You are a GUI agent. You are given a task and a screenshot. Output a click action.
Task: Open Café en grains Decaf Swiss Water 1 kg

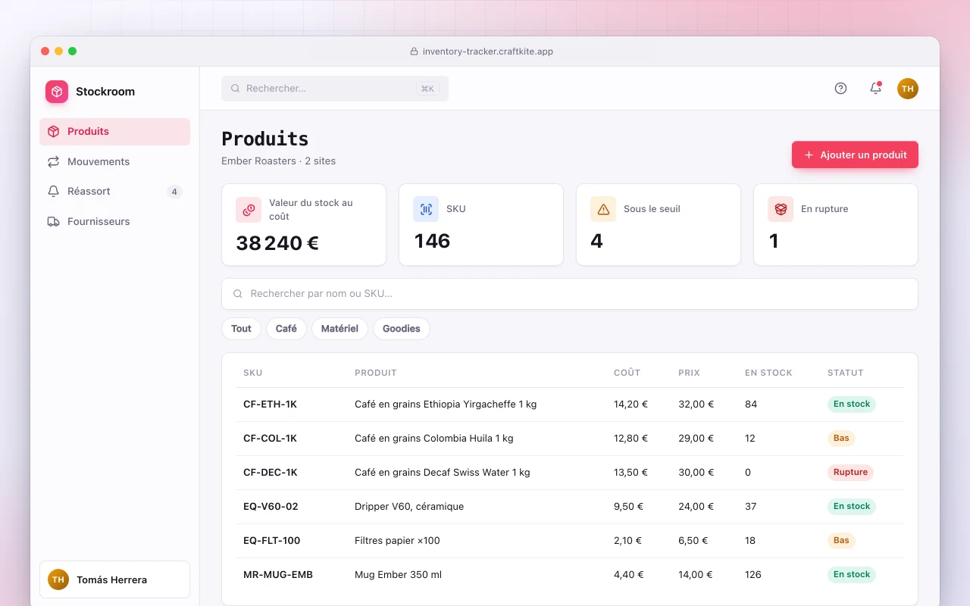coord(443,473)
